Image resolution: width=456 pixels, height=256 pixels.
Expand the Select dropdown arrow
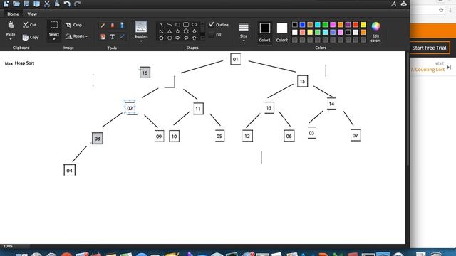tap(54, 39)
